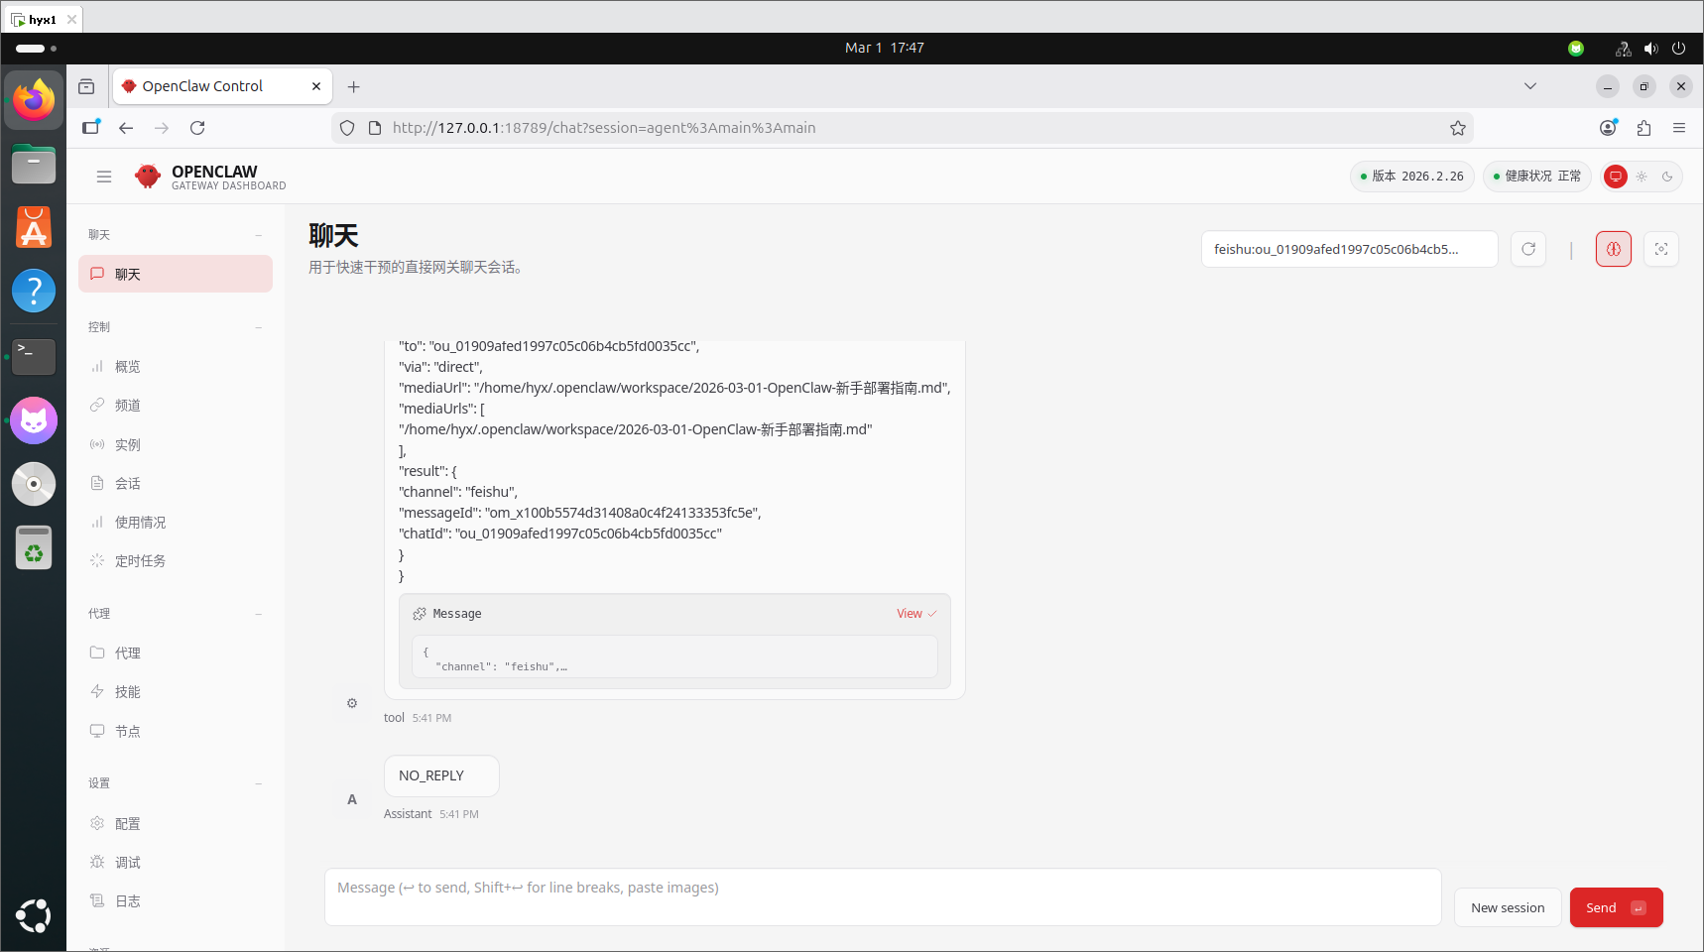1704x952 pixels.
Task: Open Ubuntu App Center from dock
Action: click(34, 228)
